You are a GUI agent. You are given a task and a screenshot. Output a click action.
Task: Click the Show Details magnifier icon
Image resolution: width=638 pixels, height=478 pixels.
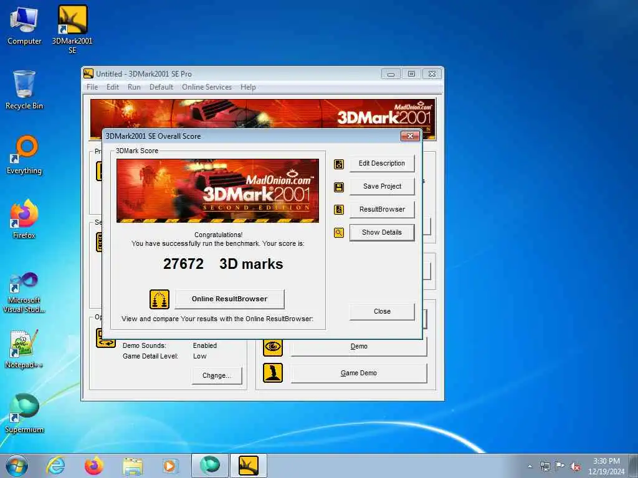[x=338, y=233]
